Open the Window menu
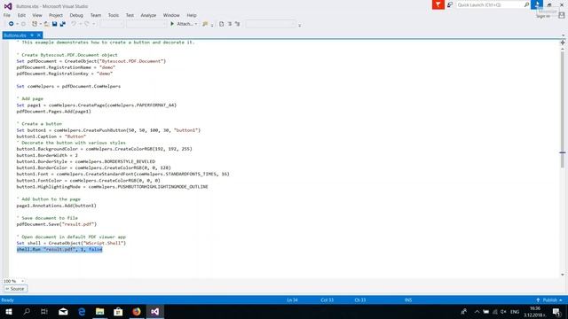This screenshot has width=568, height=319. (x=171, y=15)
